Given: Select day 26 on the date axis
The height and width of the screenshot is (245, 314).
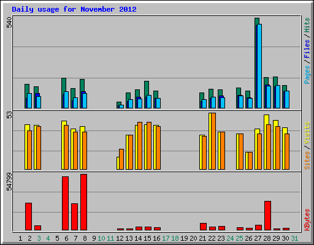Looking at the screenshot, I should click(248, 238).
